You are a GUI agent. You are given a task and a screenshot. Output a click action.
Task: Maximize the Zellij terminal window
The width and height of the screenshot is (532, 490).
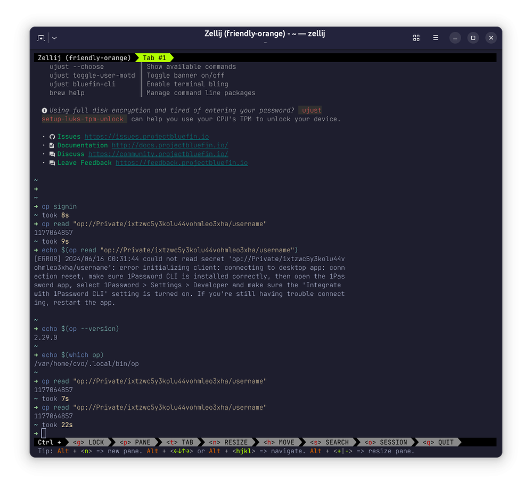(x=473, y=38)
